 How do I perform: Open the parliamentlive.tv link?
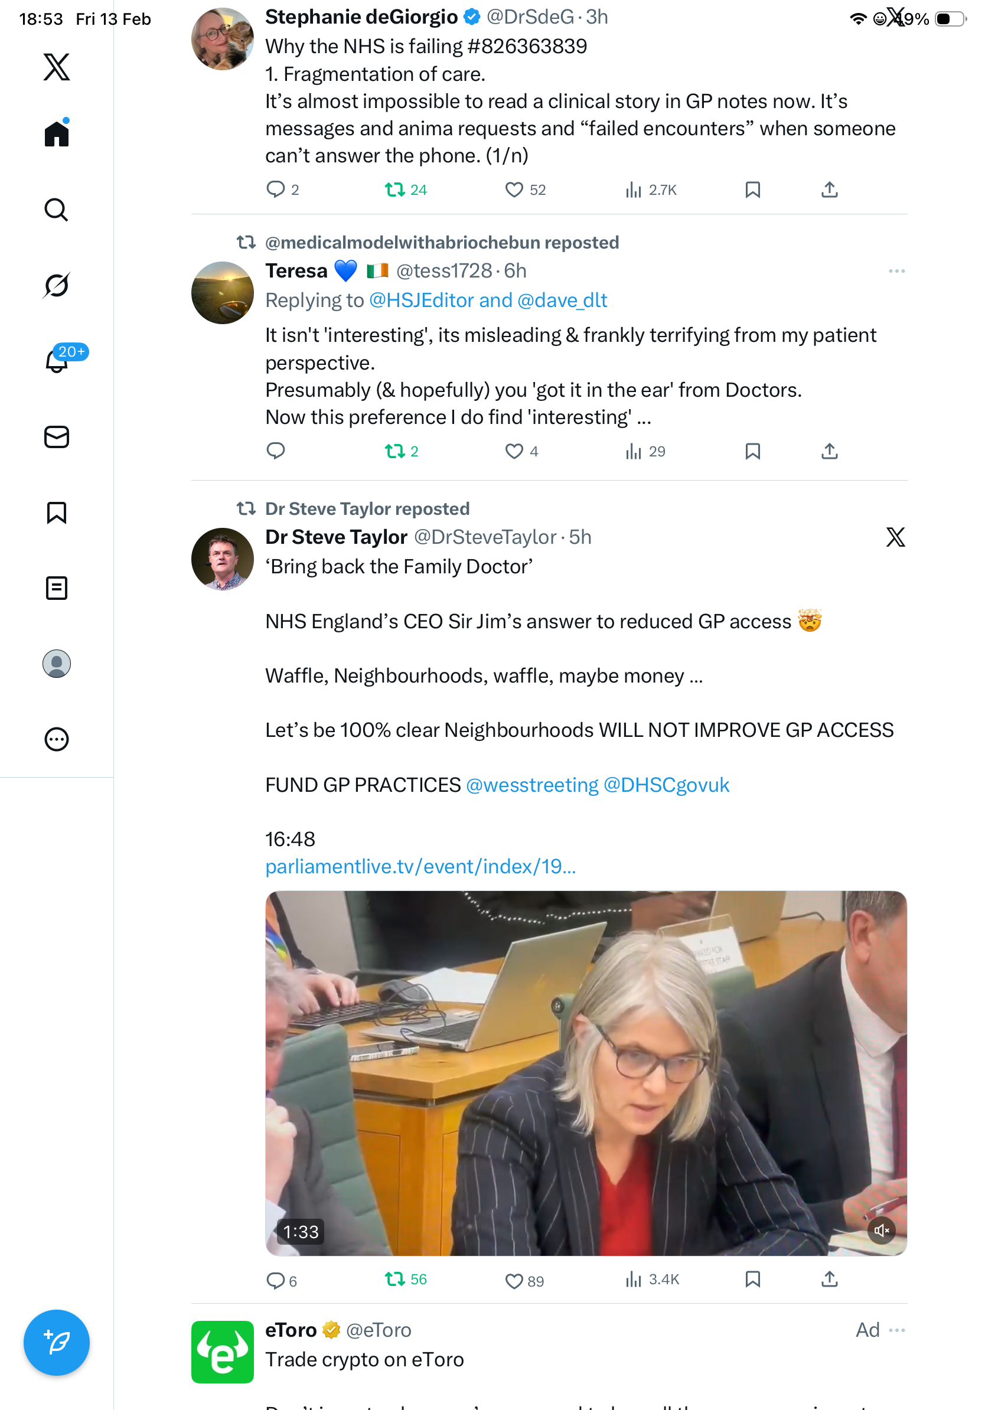click(x=420, y=866)
